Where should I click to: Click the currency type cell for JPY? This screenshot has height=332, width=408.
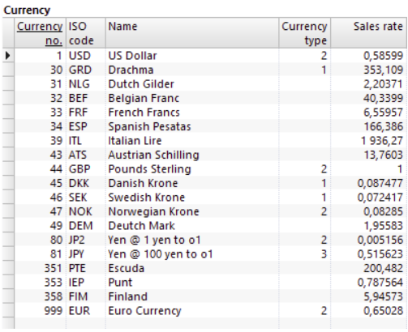304,254
